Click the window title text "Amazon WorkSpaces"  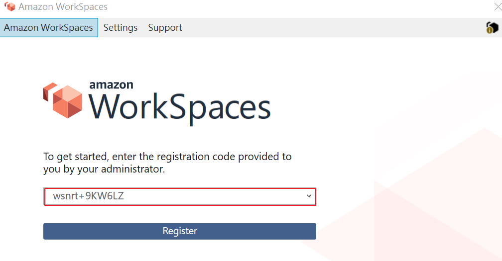click(x=63, y=7)
